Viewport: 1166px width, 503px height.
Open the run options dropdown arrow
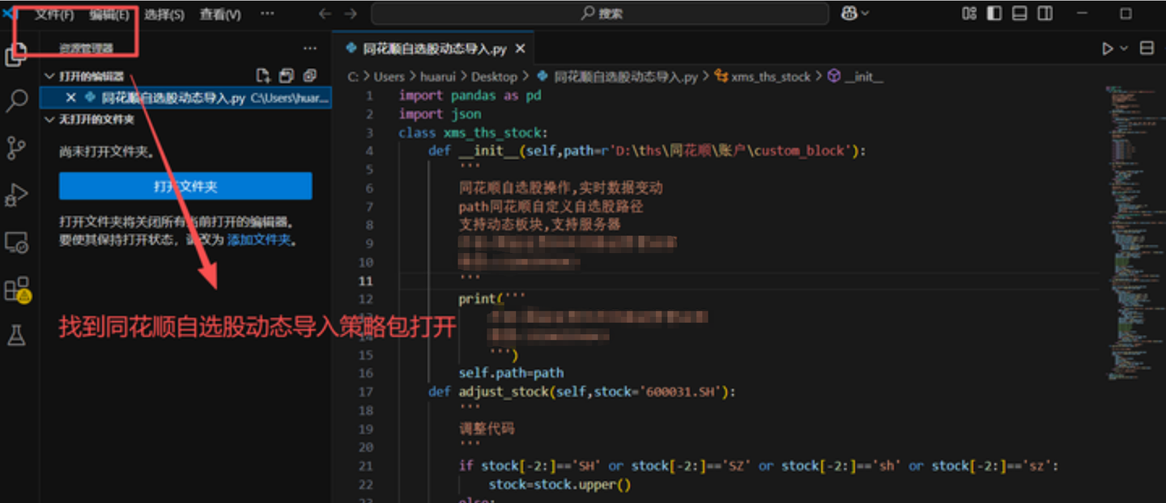pyautogui.click(x=1124, y=49)
